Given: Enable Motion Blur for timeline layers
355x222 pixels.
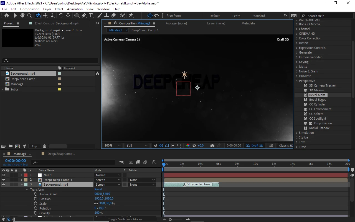Looking at the screenshot, I should point(146,162).
